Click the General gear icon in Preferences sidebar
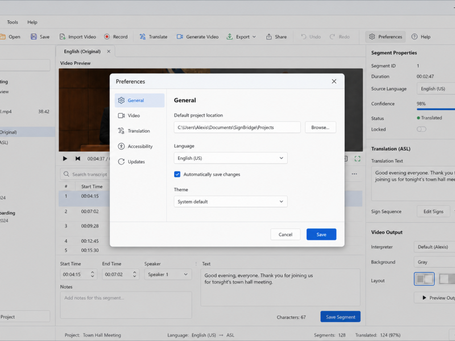Screen dimensions: 455x341 click(121, 101)
